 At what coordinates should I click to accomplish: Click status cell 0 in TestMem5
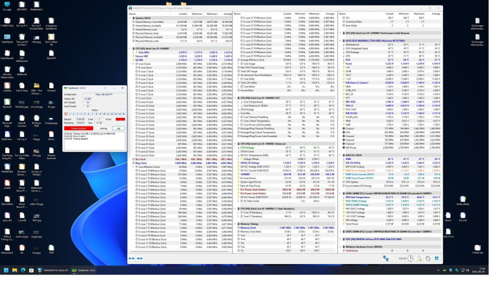click(x=66, y=114)
